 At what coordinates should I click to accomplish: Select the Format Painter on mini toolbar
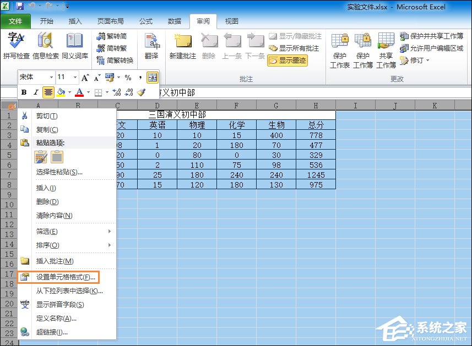point(142,92)
